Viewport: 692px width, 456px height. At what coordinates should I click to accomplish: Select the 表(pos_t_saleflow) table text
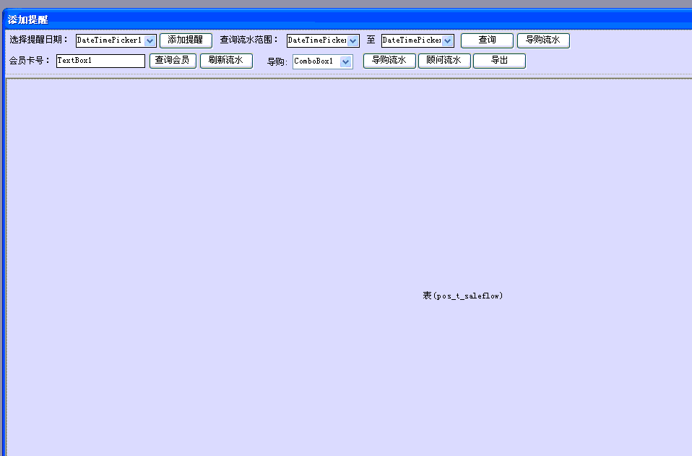click(462, 296)
